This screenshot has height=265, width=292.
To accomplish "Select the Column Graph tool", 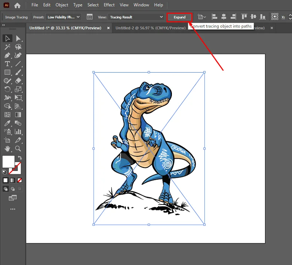I will click(x=18, y=132).
